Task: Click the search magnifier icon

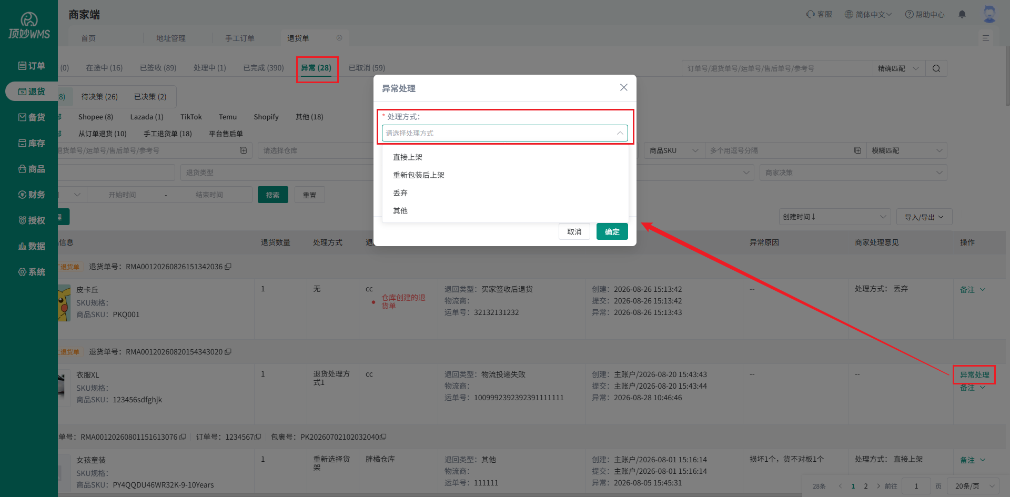Action: point(936,68)
